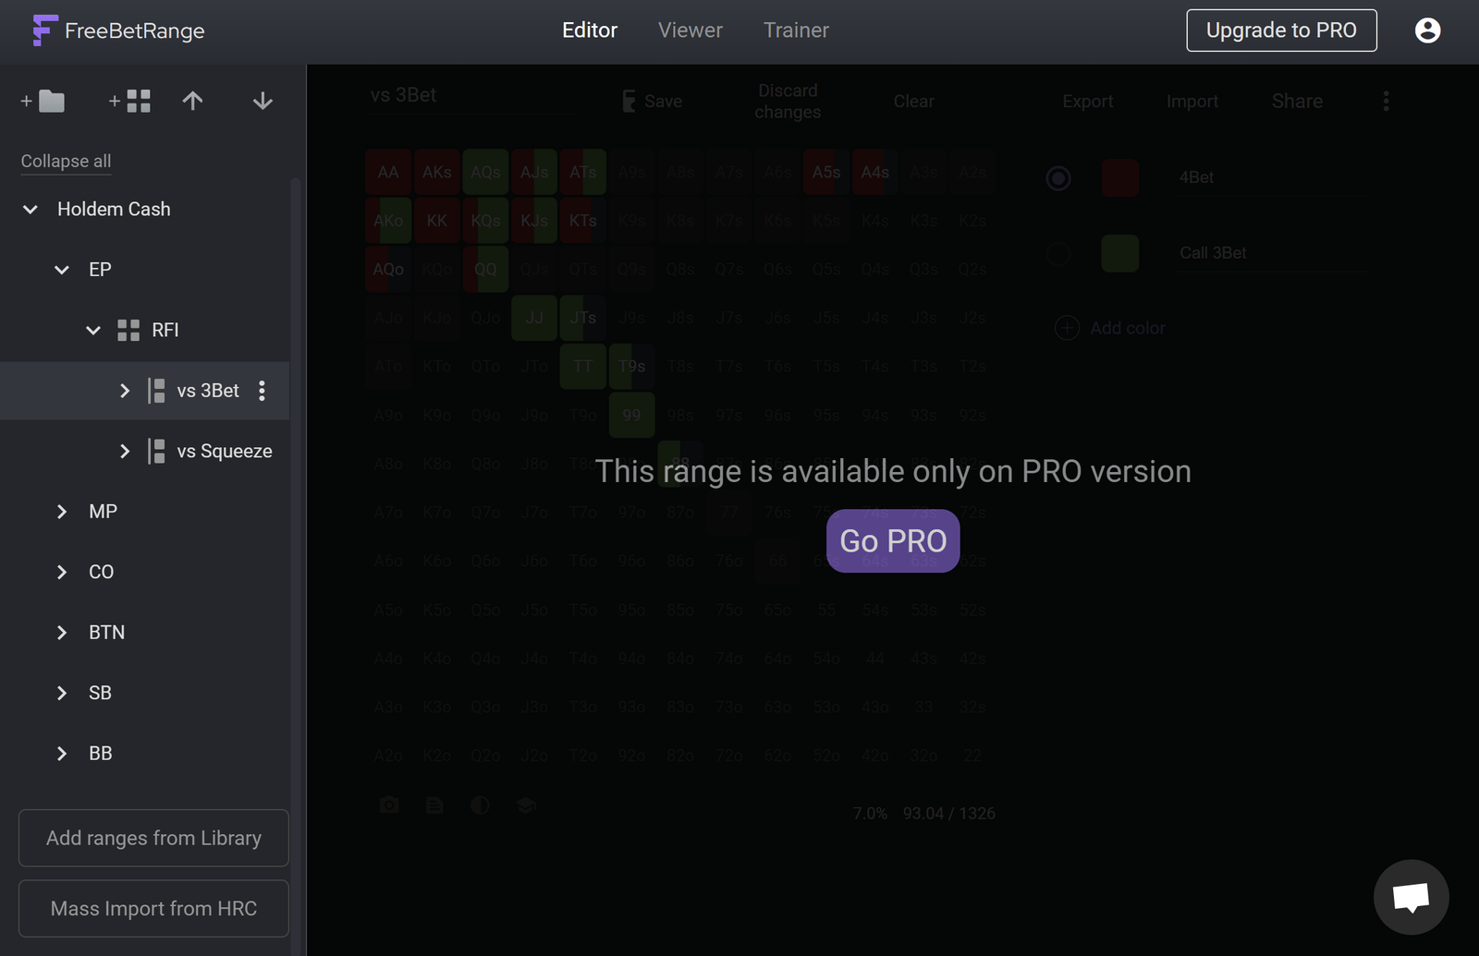
Task: Click Add ranges from Library
Action: point(153,838)
